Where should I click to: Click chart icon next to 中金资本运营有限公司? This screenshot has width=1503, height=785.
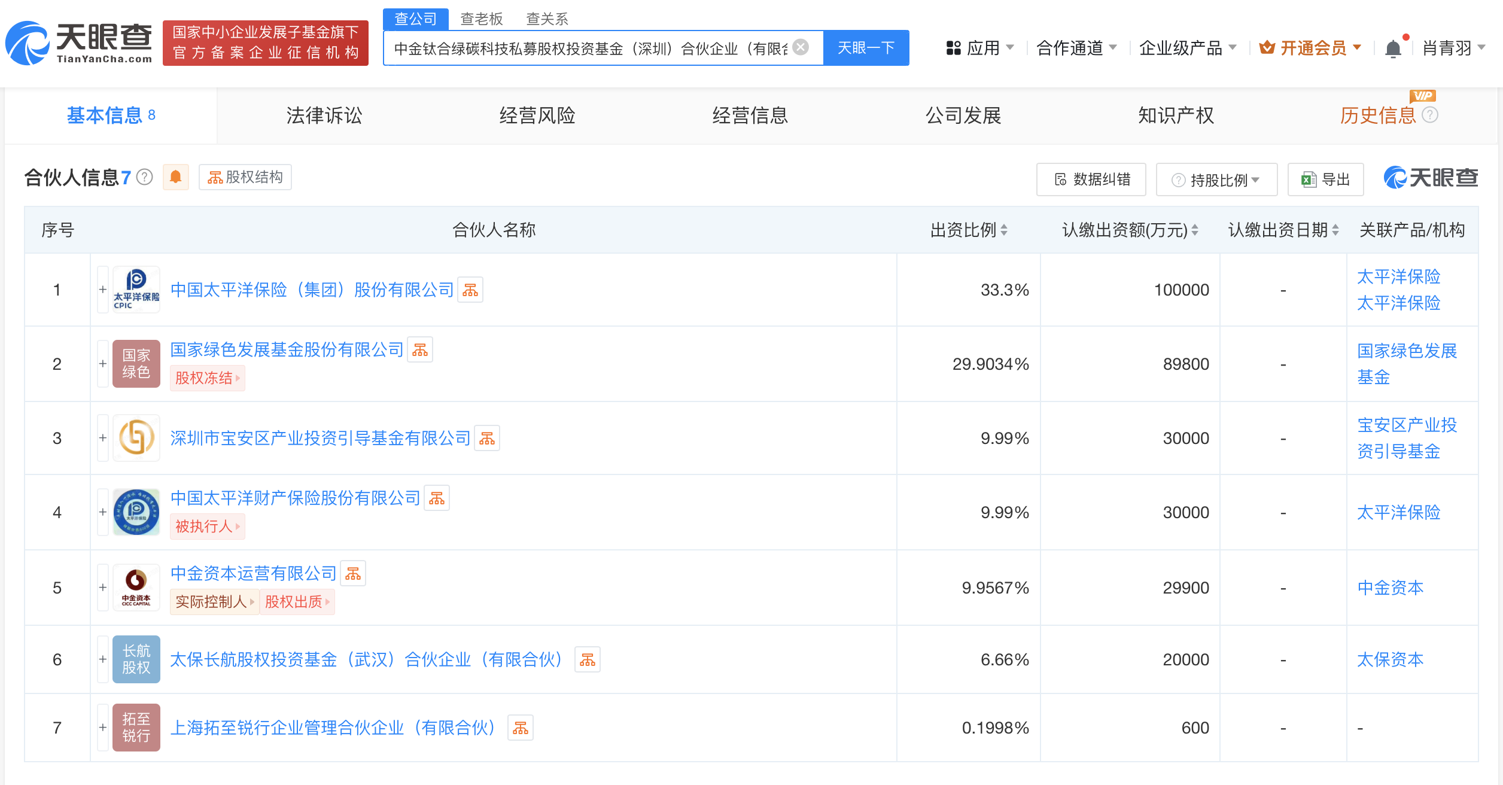(x=354, y=573)
